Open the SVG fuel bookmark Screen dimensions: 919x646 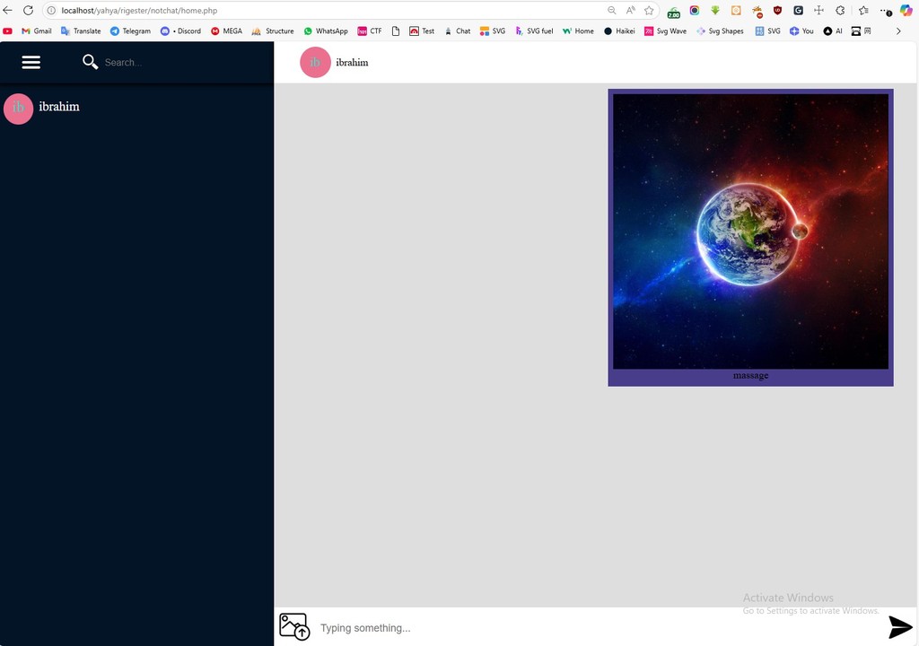tap(533, 31)
